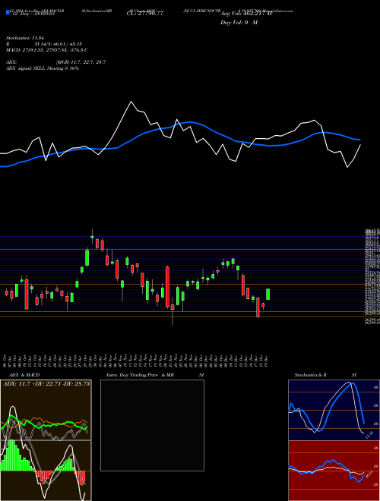Click the ADX (MGR) 11.7, 22.7, 28.7 line
Image resolution: width=380 pixels, height=501 pixels.
[x=56, y=62]
